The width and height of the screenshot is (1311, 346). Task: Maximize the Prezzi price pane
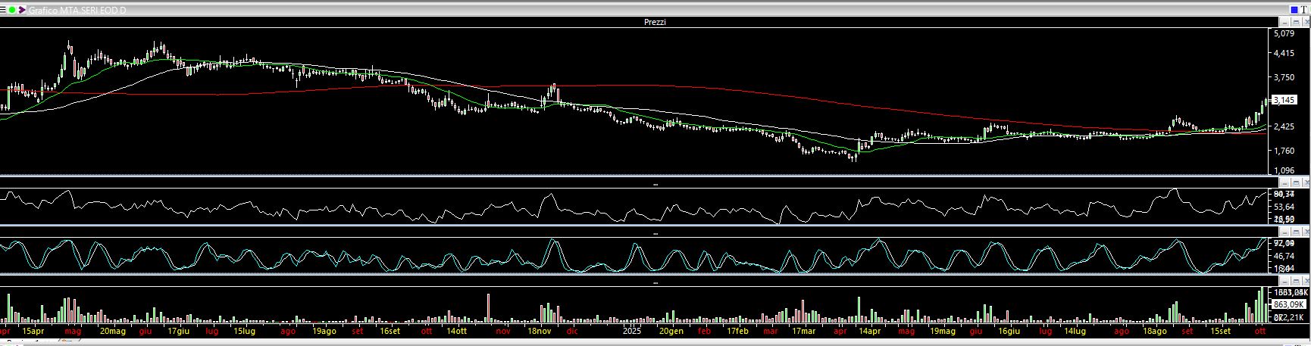[1295, 23]
